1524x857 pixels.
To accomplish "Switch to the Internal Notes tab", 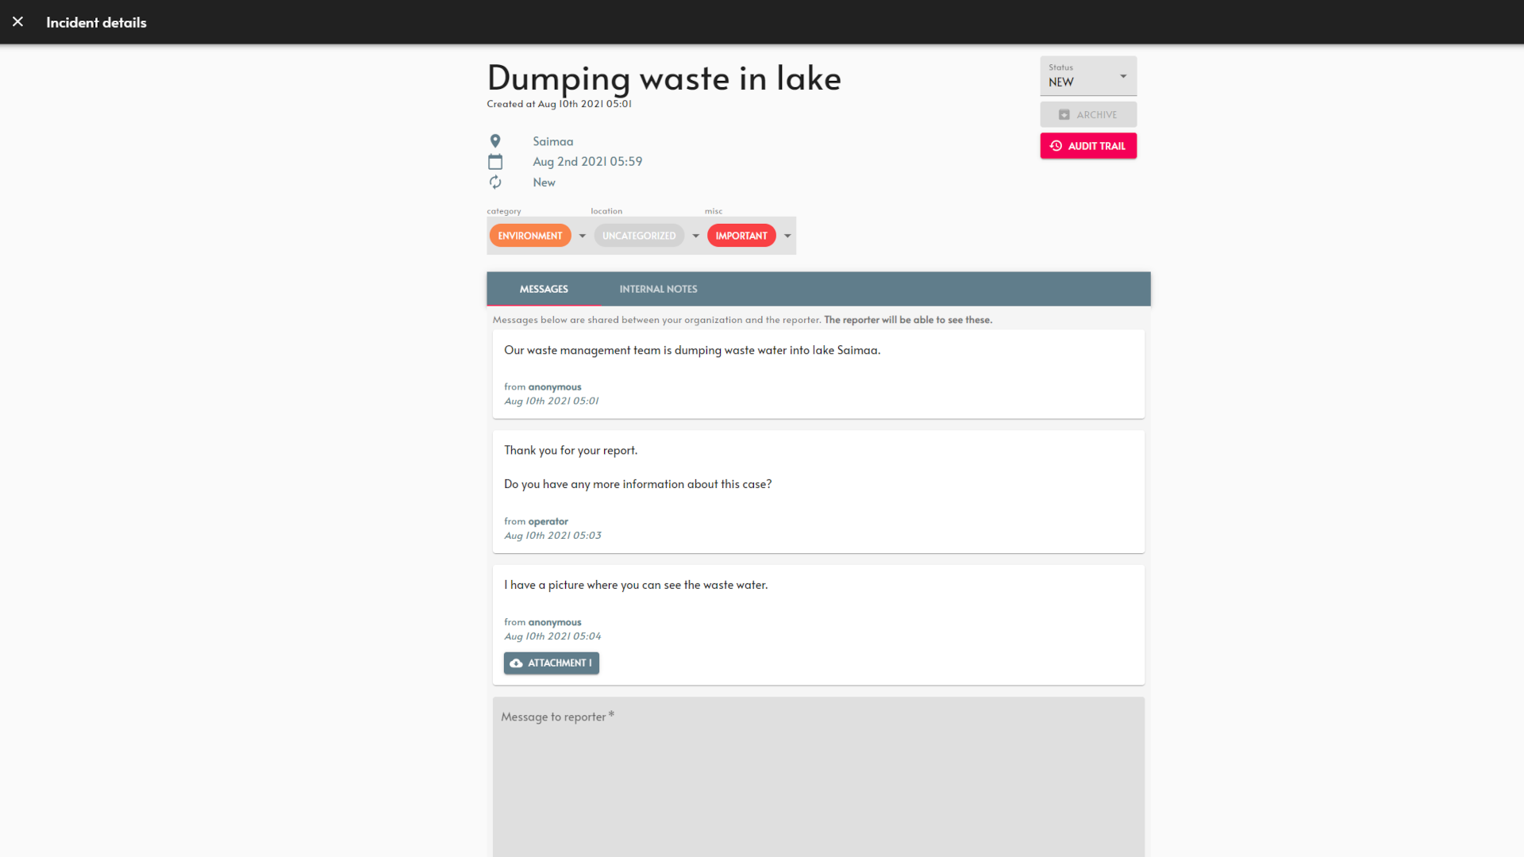I will [x=658, y=289].
